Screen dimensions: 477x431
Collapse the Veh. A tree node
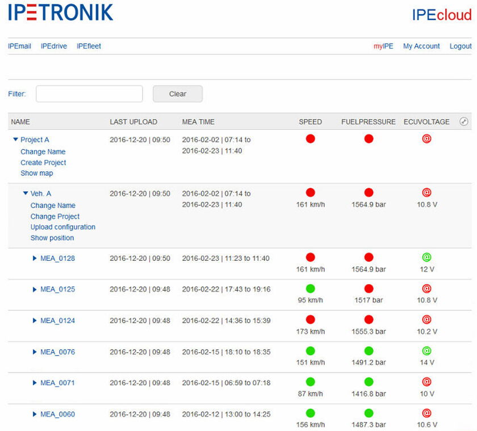point(26,193)
